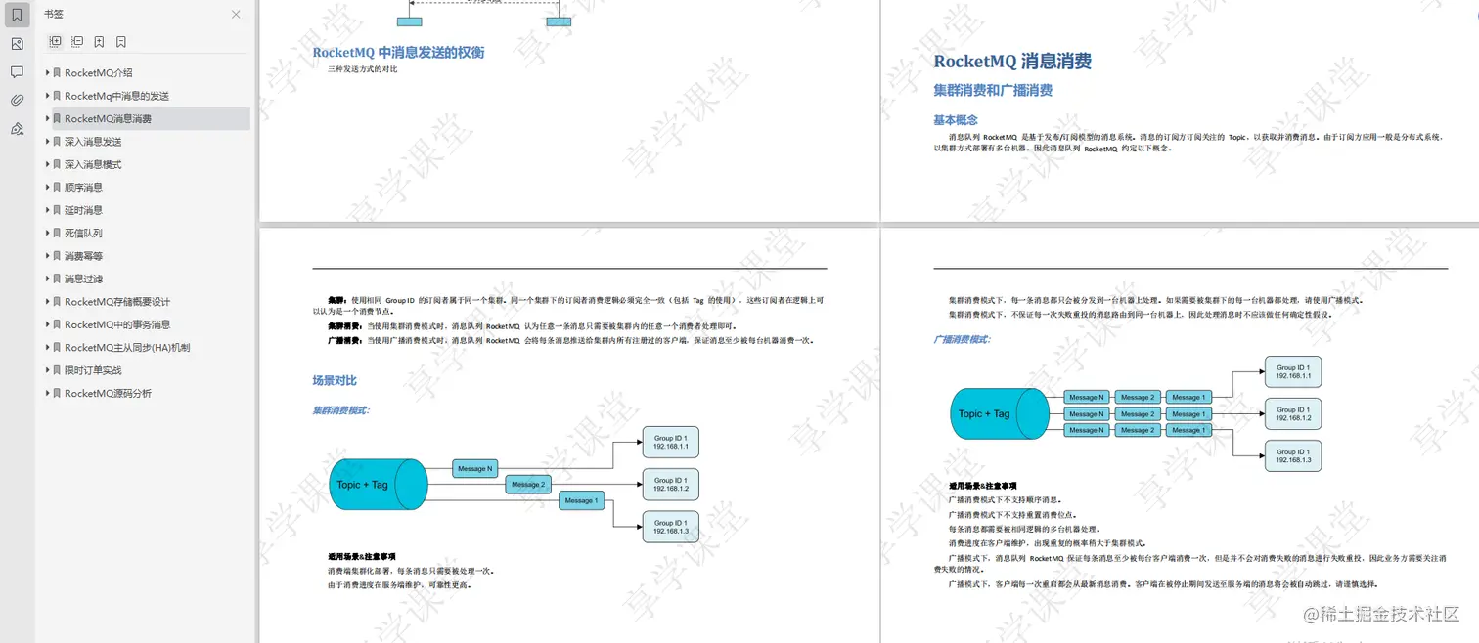Screen dimensions: 1479x643
Task: Click Topic + Tag cylinder in 集群消费模式 diagram
Action: pos(378,485)
